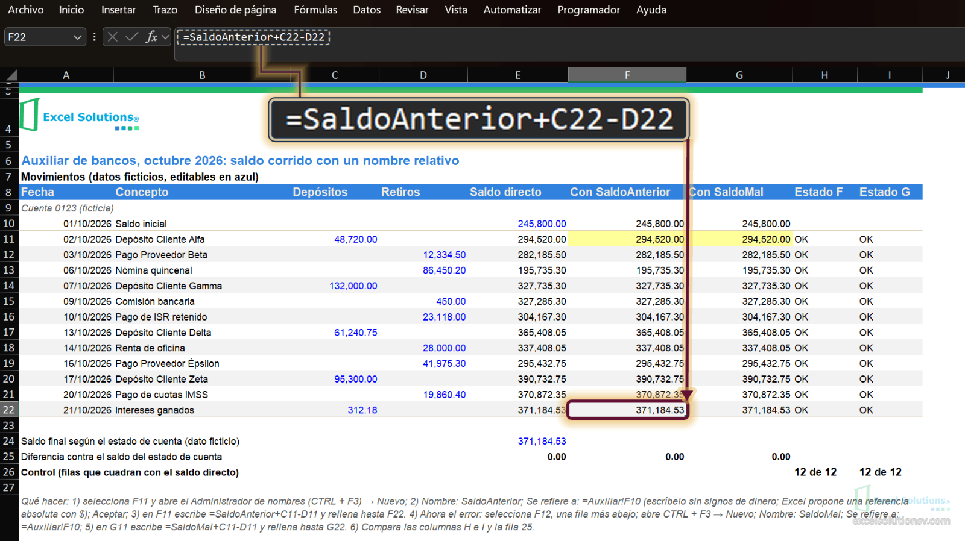Select row 22 header
The image size is (965, 541).
[9, 410]
